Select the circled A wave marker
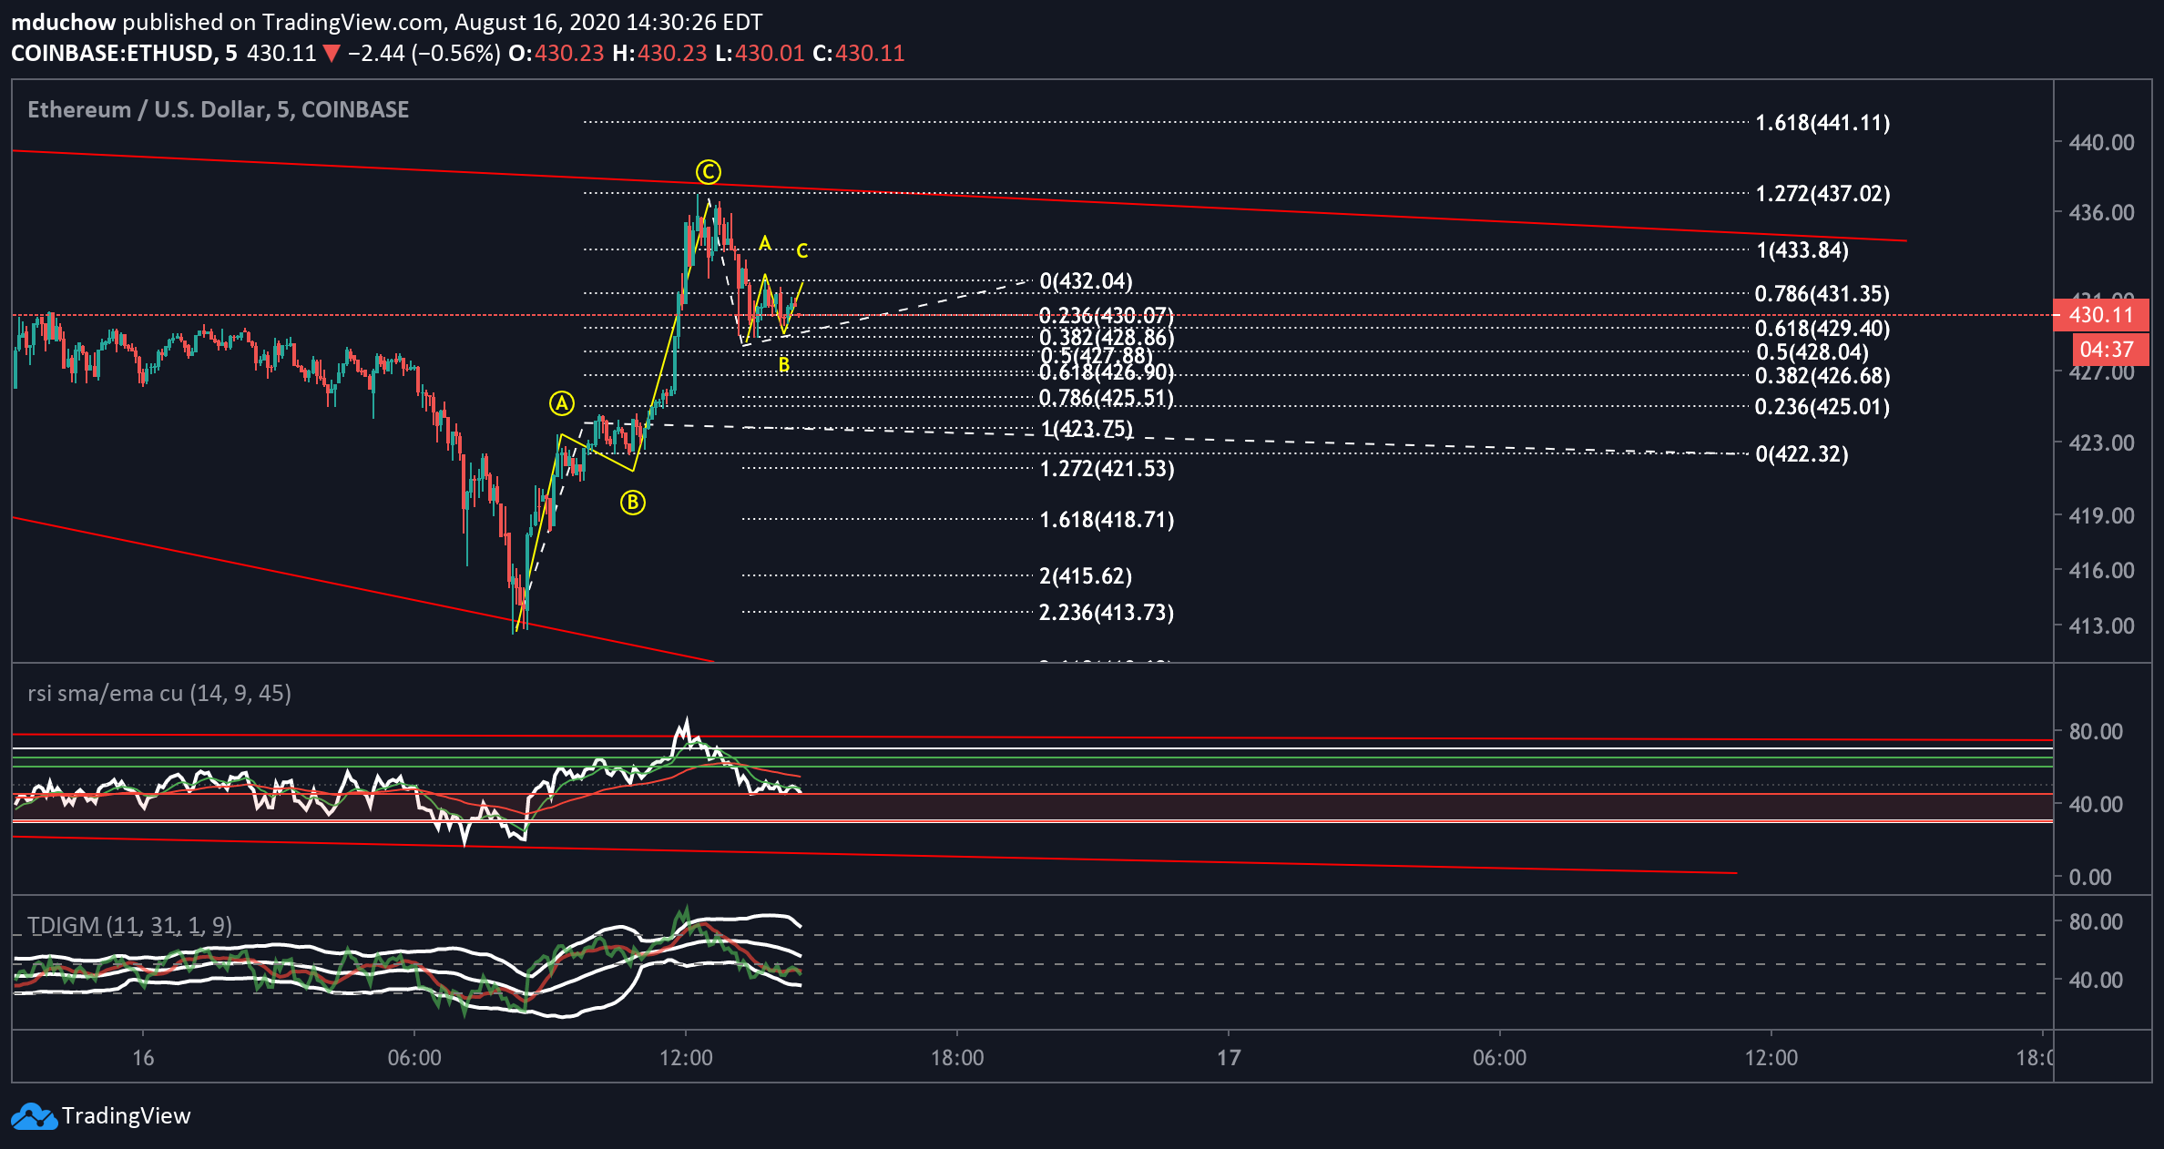 point(562,403)
